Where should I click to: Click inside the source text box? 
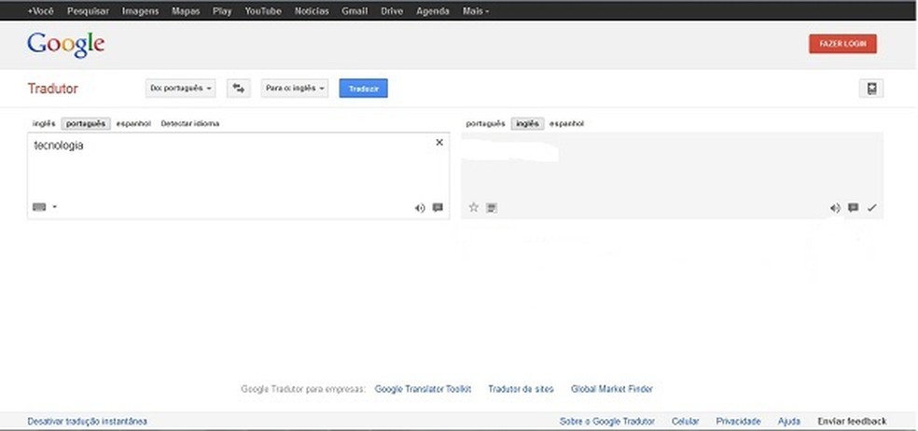[x=233, y=173]
